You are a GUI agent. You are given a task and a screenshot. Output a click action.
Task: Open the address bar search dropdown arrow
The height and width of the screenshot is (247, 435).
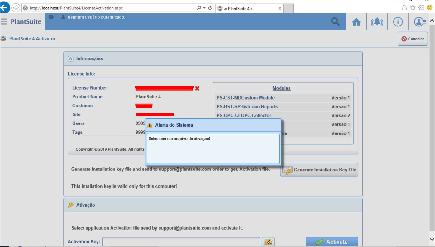pos(204,8)
